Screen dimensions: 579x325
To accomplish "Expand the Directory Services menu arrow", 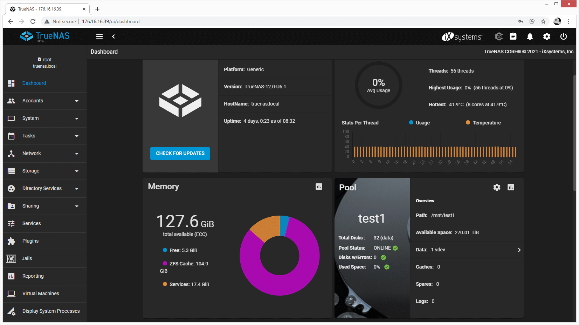I will (x=77, y=189).
